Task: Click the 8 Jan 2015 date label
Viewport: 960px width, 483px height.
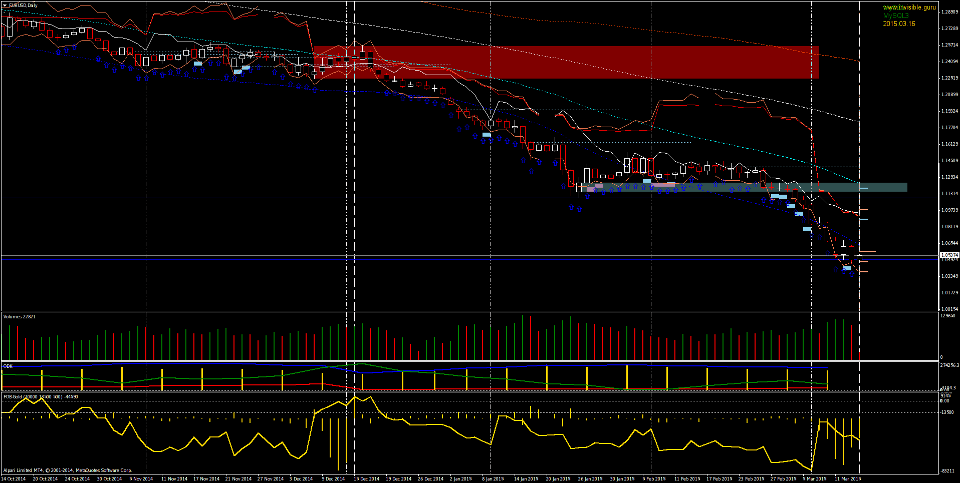Action: coord(493,479)
